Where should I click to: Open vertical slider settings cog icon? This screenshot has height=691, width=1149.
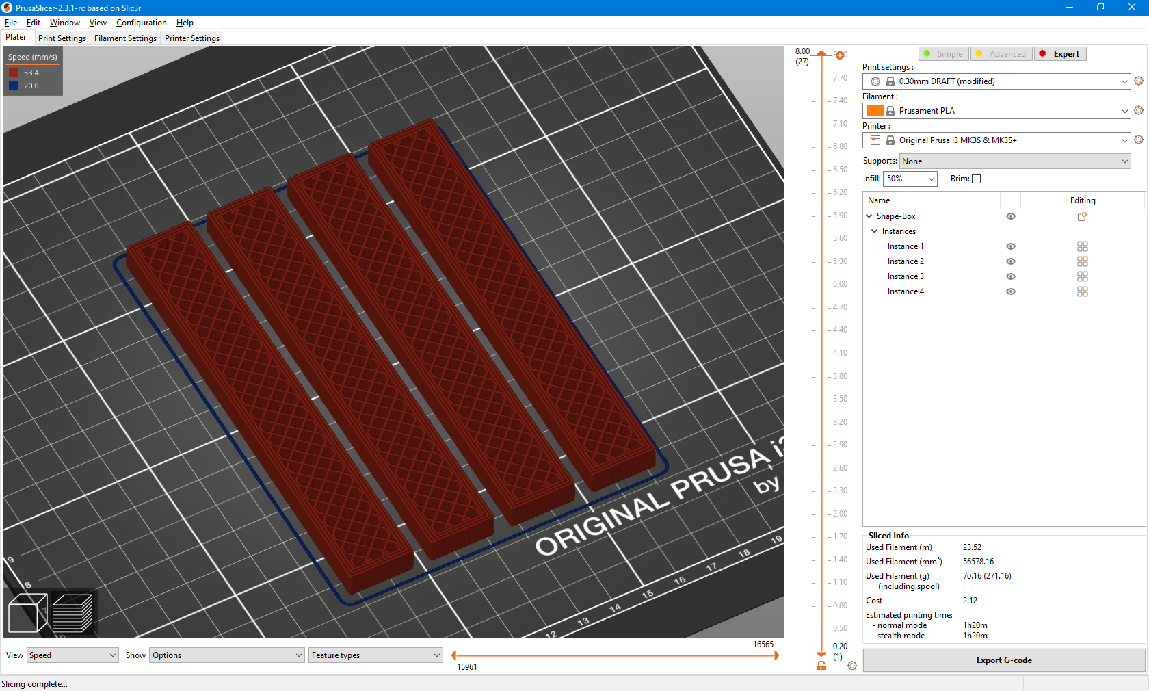click(852, 666)
